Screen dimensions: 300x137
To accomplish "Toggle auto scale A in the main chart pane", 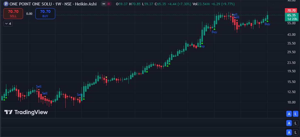I will 289,114.
